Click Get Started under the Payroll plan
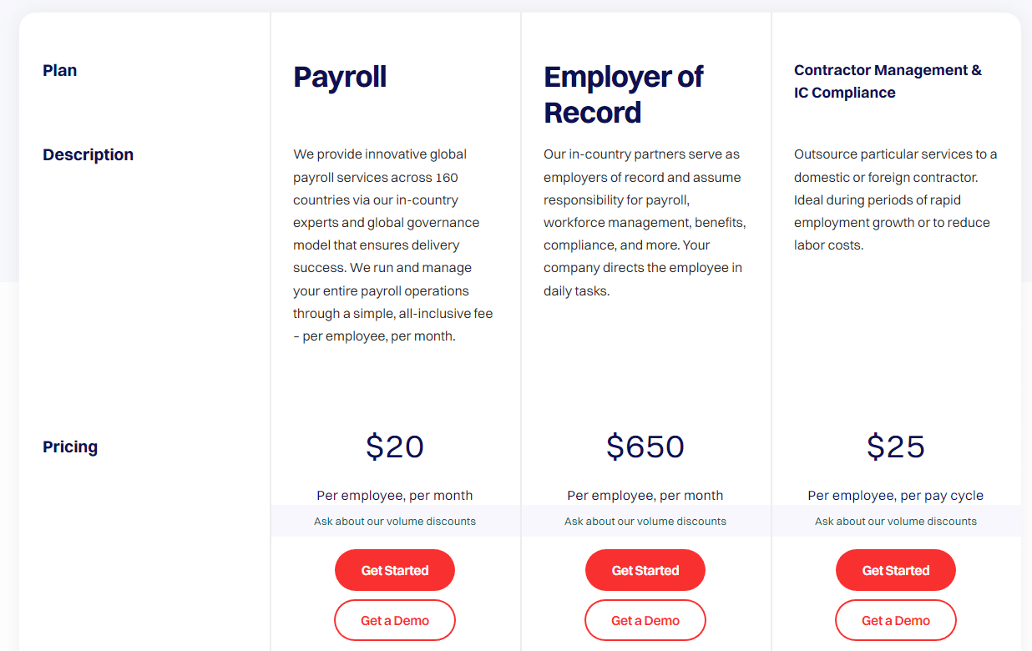Viewport: 1032px width, 651px height. click(394, 569)
